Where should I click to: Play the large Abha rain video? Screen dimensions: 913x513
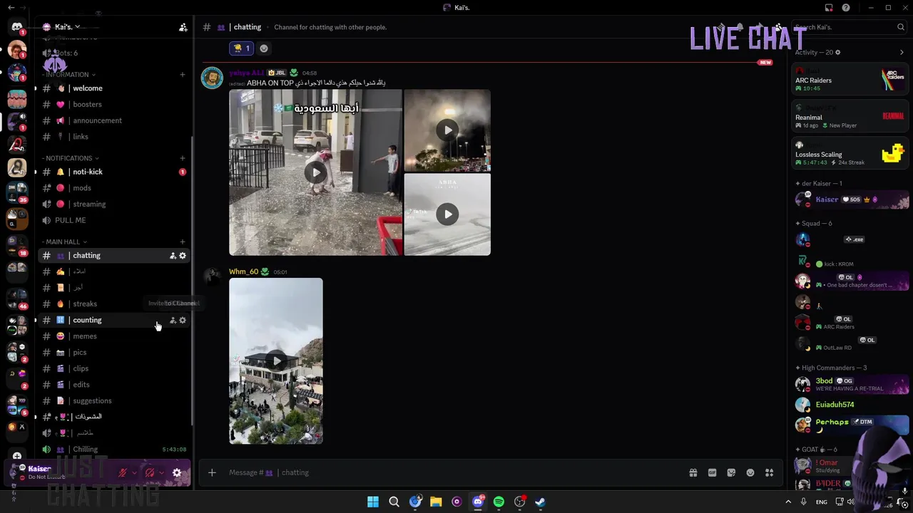click(316, 172)
